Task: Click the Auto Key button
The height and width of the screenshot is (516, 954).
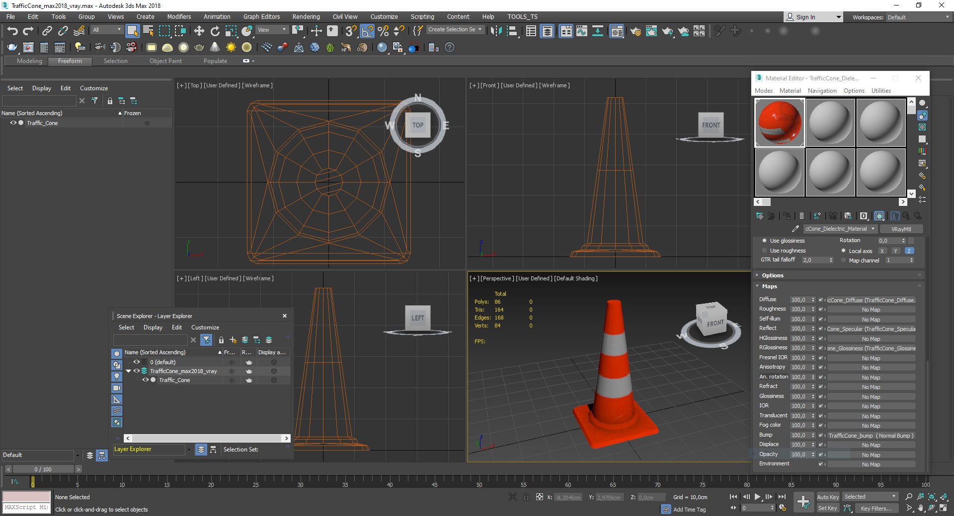Action: (828, 497)
